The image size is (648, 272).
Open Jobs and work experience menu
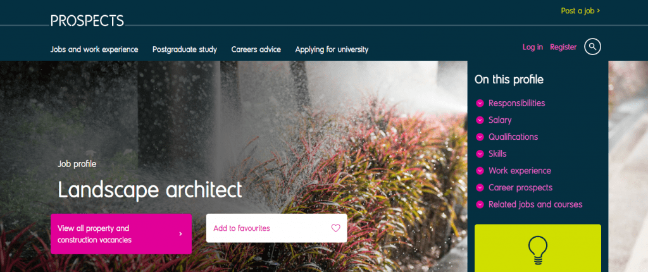coord(94,49)
